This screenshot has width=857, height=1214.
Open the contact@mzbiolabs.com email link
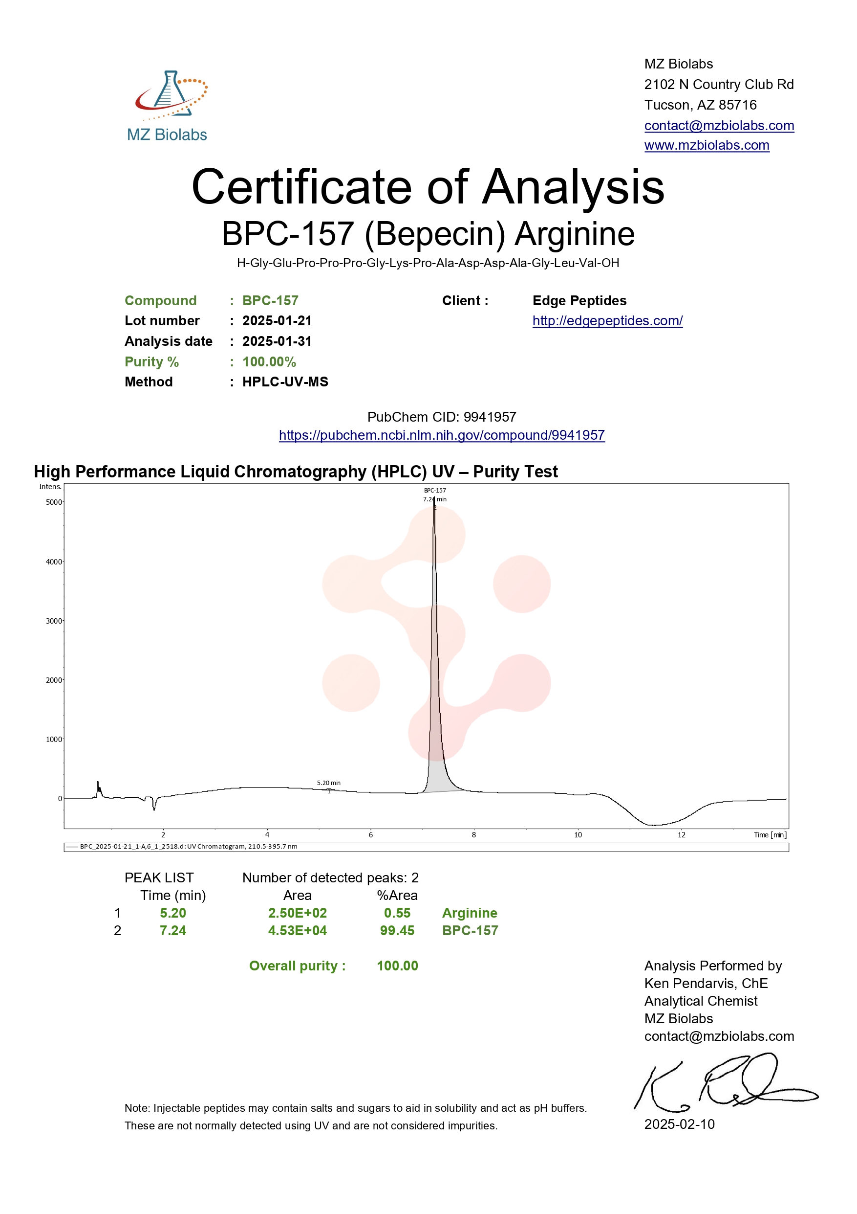pyautogui.click(x=719, y=125)
